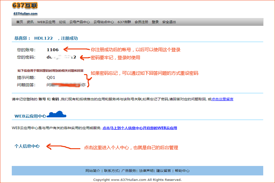Image resolution: width=275 pixels, height=183 pixels.
Task: Open 云母产品中心 menu item
Action: pyautogui.click(x=79, y=22)
